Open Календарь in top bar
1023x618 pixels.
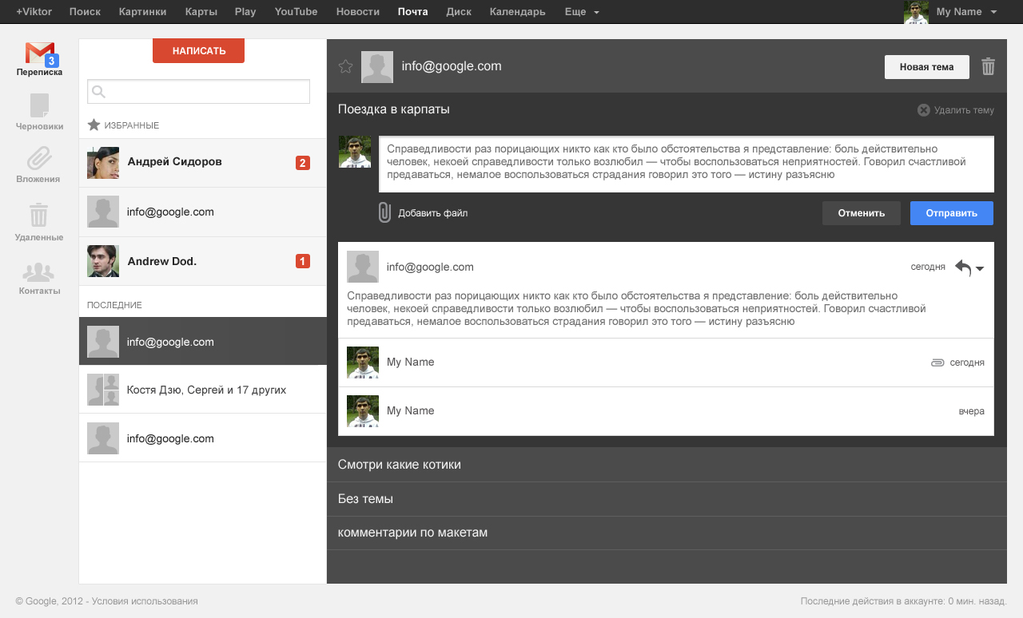click(518, 12)
